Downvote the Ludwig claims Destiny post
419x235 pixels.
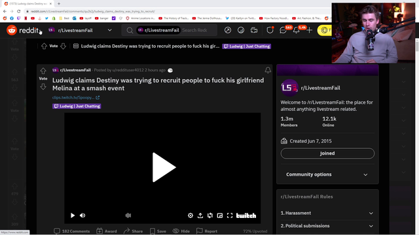[43, 87]
